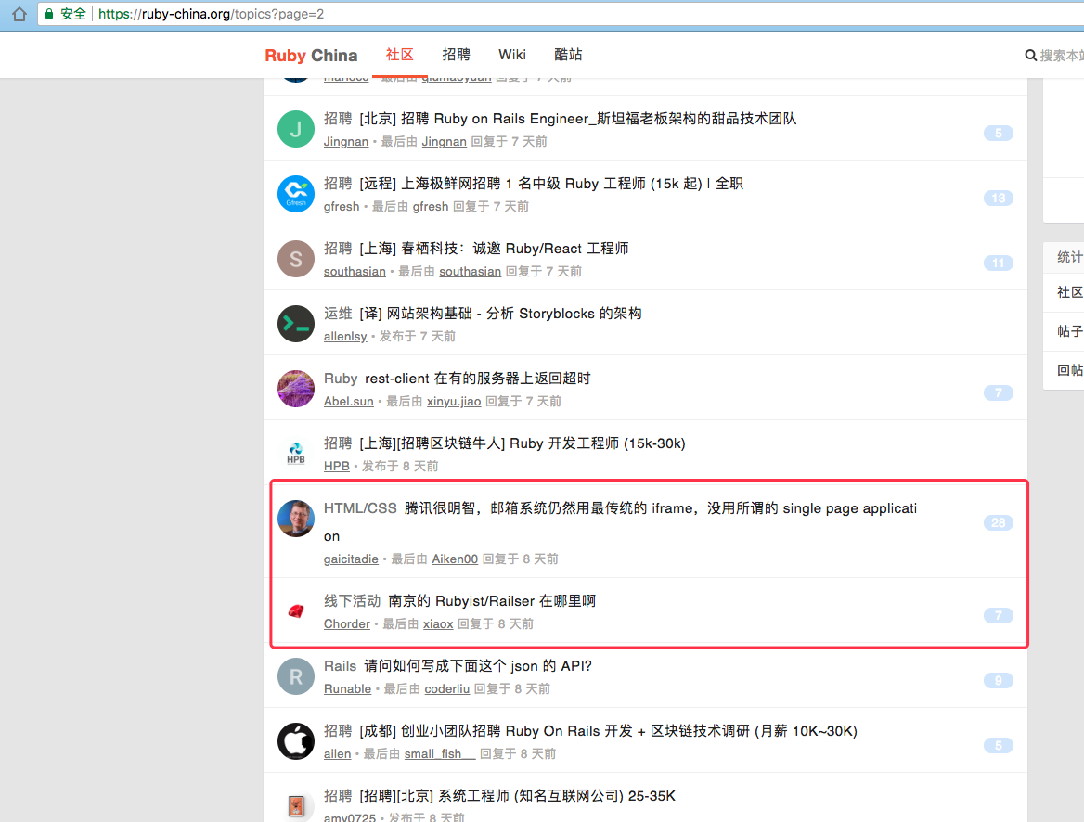Click the browser home icon
Viewport: 1084px width, 822px height.
[x=19, y=14]
